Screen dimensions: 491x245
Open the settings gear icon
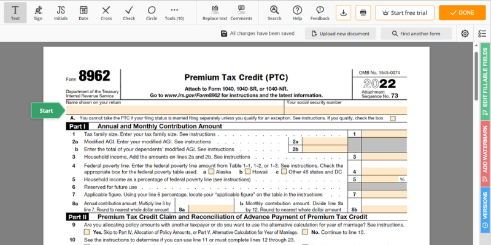pyautogui.click(x=465, y=33)
